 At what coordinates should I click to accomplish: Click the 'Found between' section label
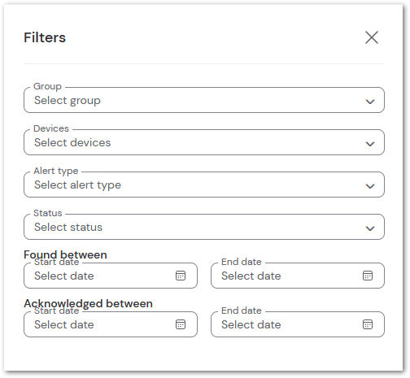pos(65,254)
